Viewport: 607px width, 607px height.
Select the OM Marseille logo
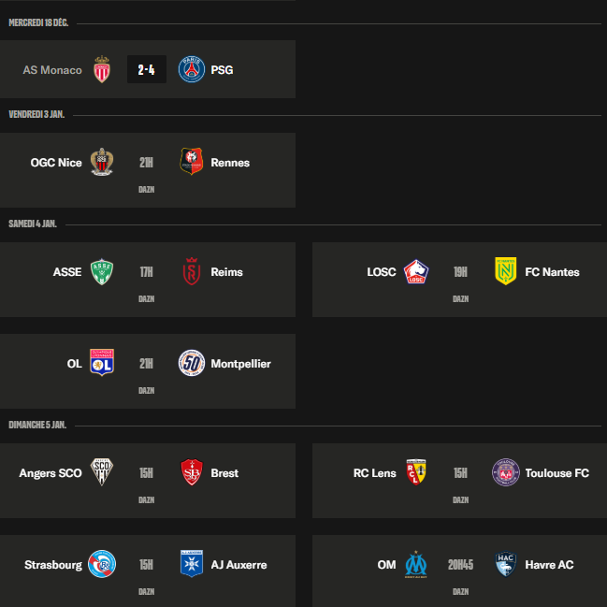416,564
